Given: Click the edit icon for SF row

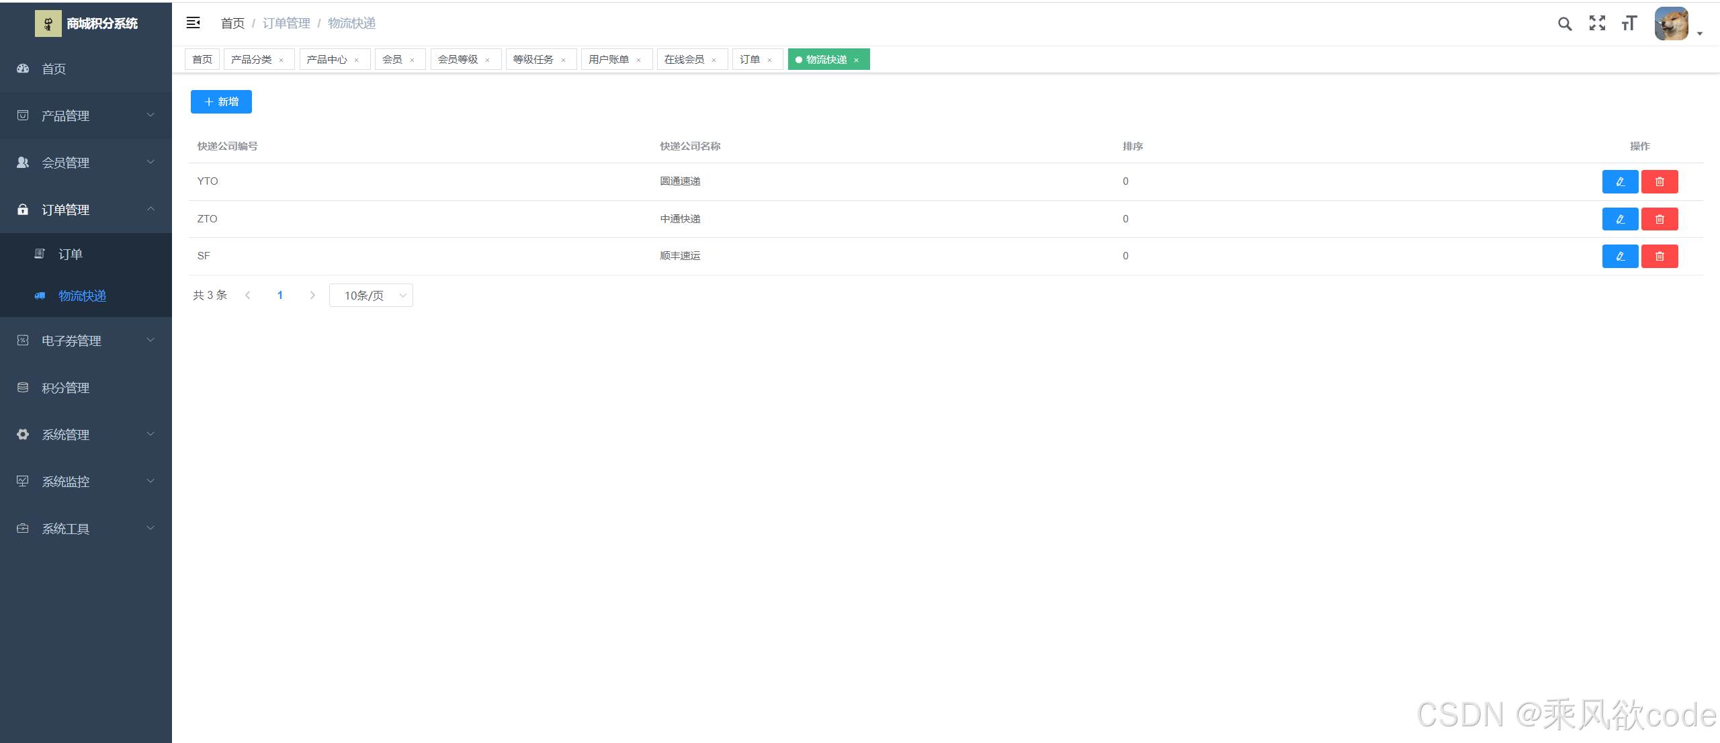Looking at the screenshot, I should pyautogui.click(x=1620, y=256).
